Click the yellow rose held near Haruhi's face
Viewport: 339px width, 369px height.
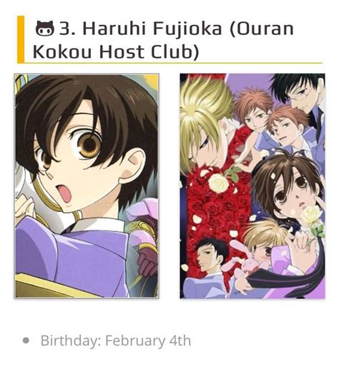pyautogui.click(x=311, y=216)
